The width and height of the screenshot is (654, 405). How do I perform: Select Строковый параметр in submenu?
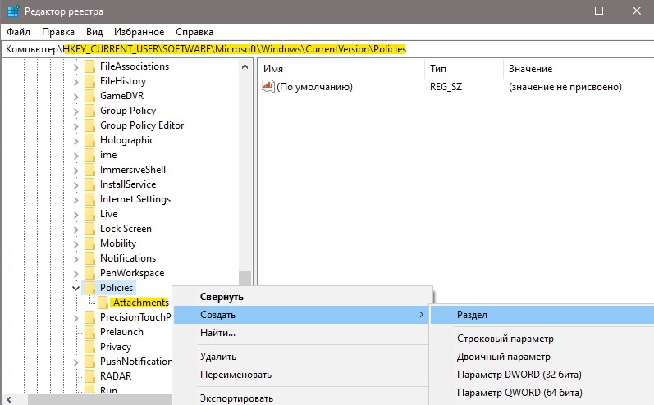[542, 339]
